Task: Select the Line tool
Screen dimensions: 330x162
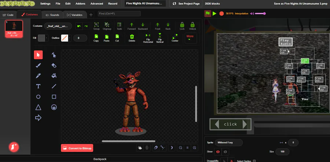Action: click(54, 86)
